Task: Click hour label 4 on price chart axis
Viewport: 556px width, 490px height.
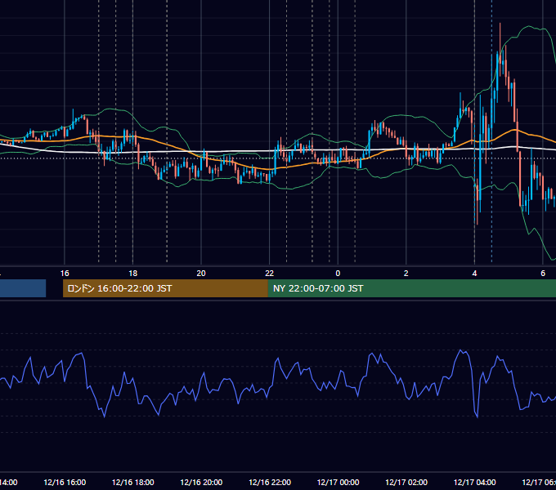Action: [x=474, y=274]
